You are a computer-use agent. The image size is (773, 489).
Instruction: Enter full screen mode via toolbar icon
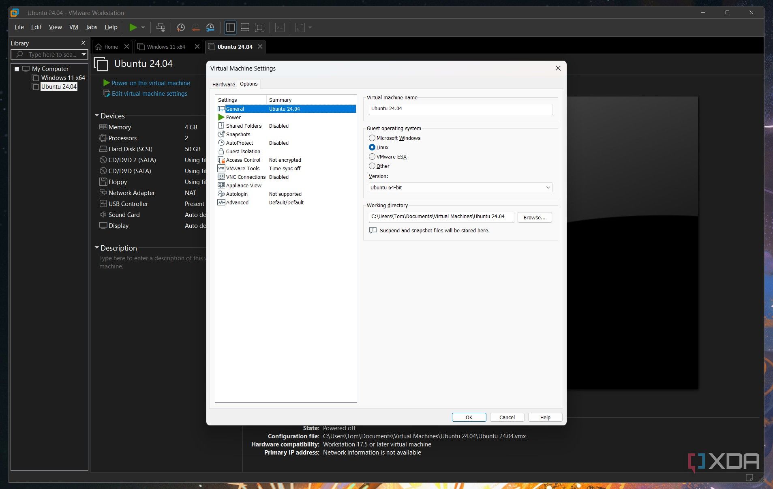(x=259, y=28)
